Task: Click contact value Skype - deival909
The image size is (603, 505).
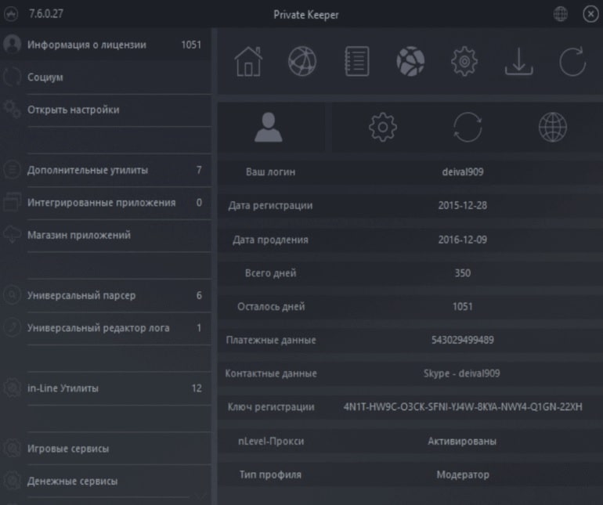Action: pyautogui.click(x=462, y=373)
